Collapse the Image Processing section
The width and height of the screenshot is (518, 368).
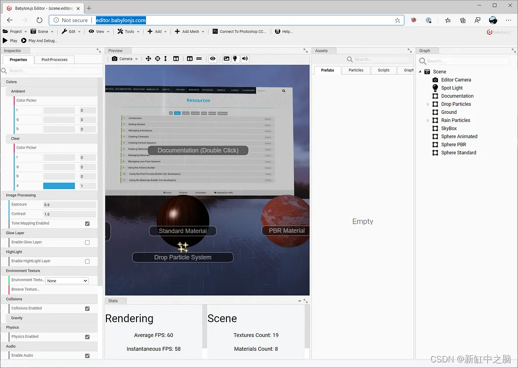point(49,195)
